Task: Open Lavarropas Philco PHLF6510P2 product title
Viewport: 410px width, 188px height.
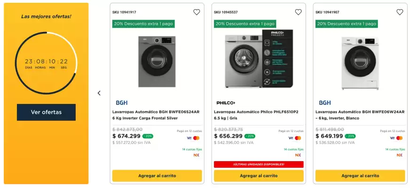Action: [x=258, y=115]
